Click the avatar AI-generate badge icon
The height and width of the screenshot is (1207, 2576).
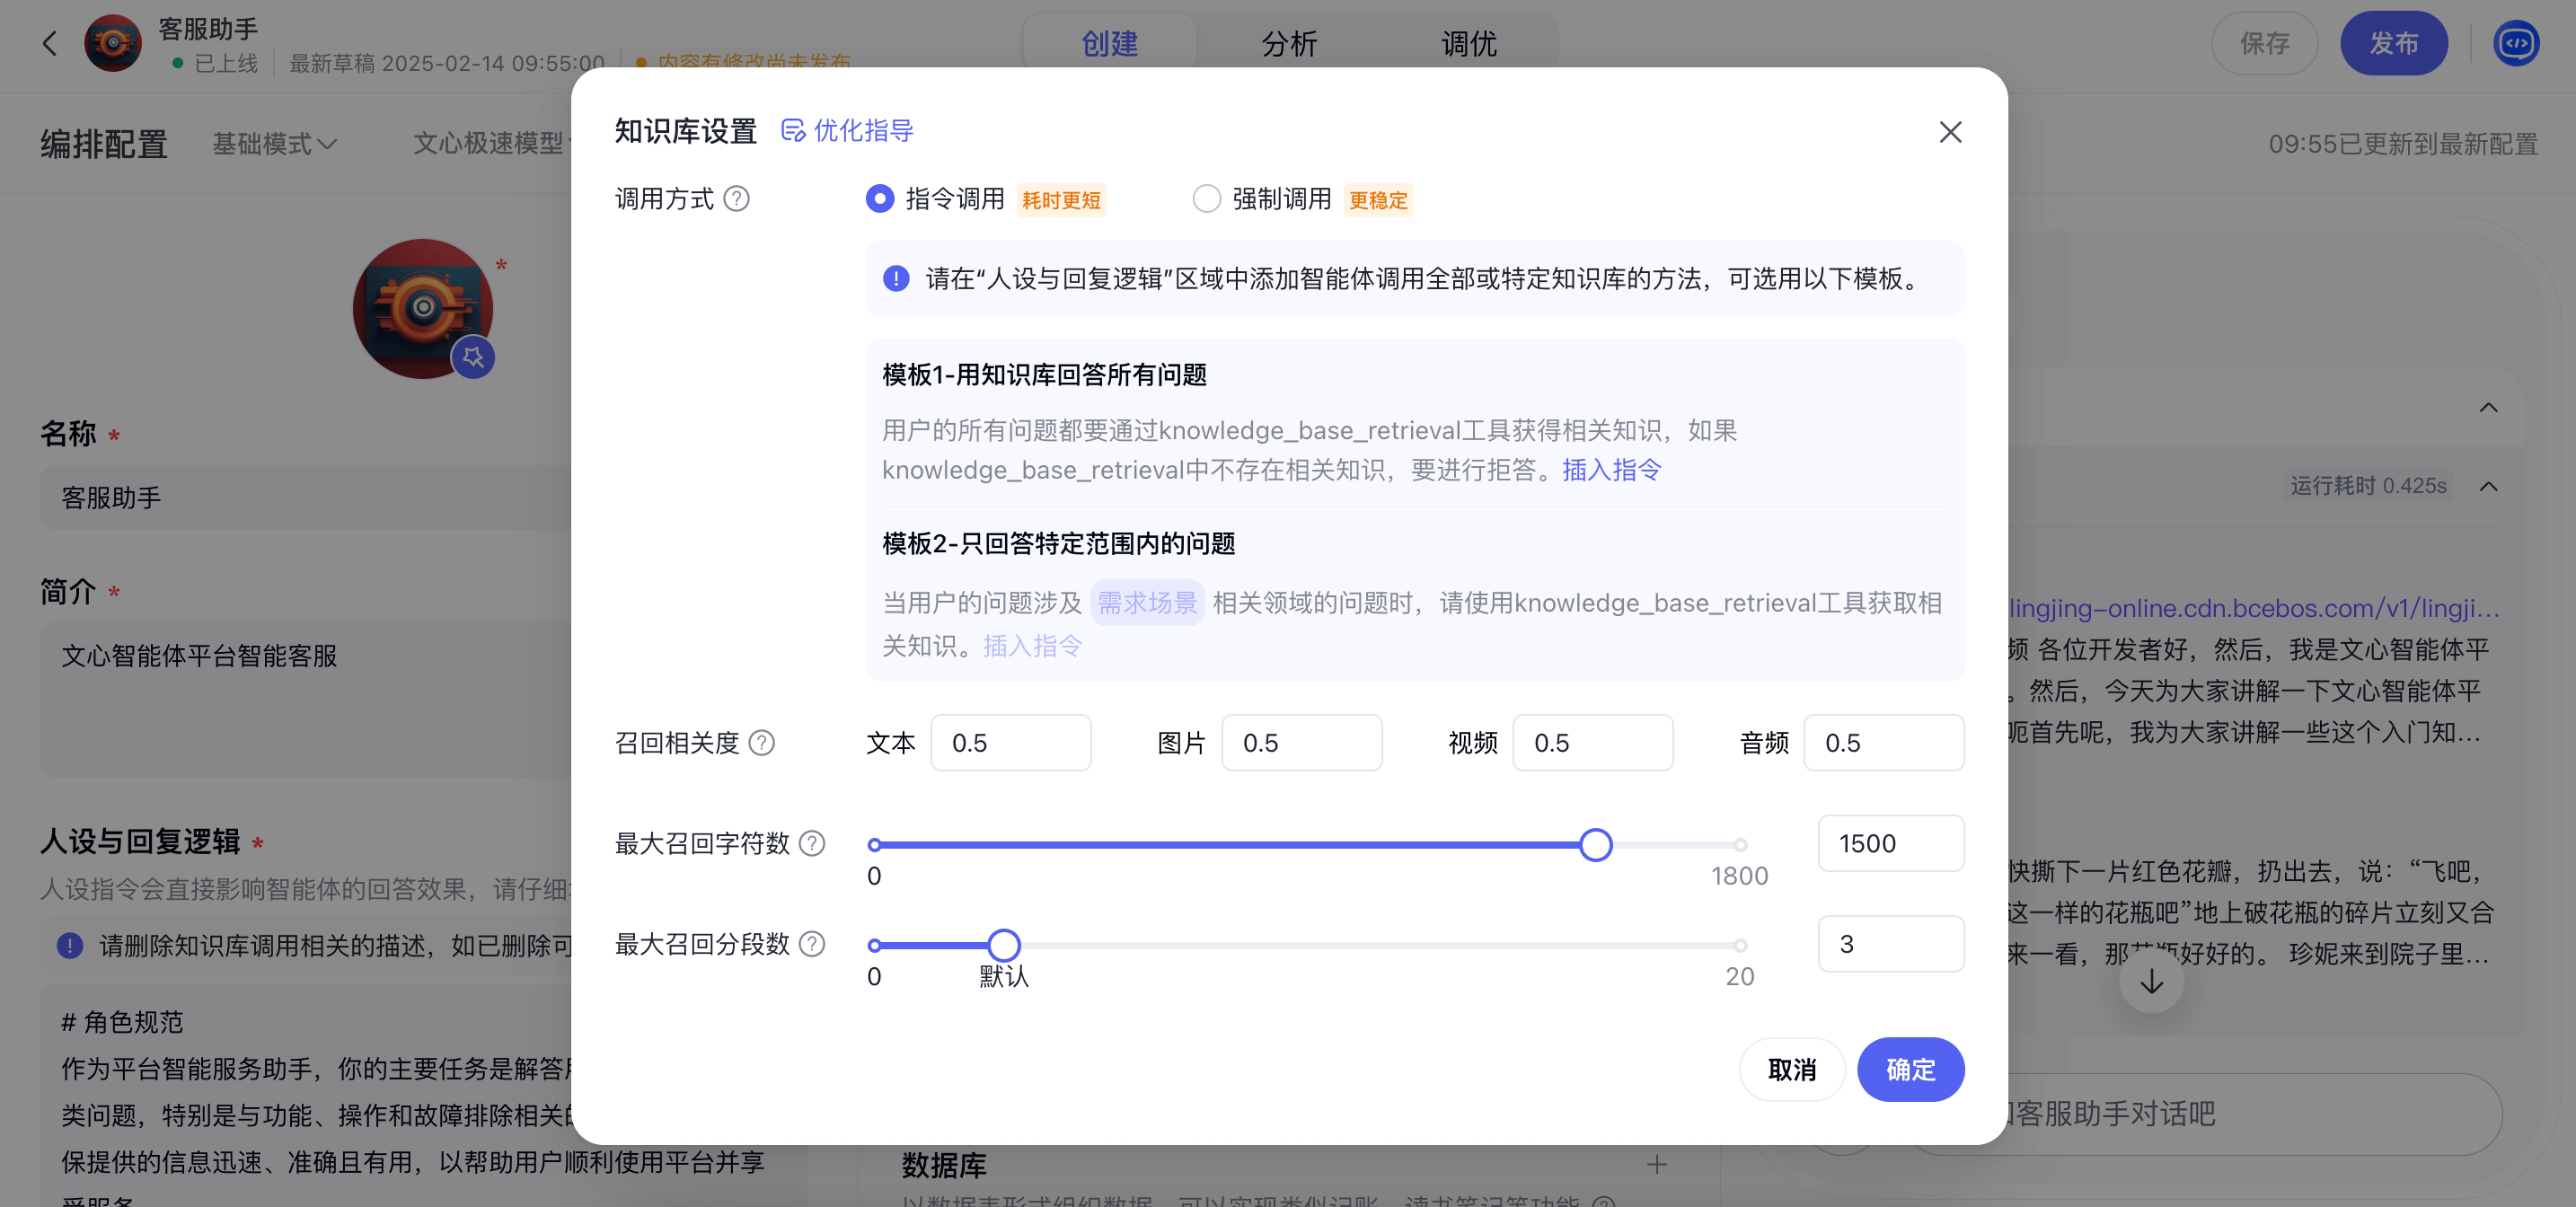473,357
